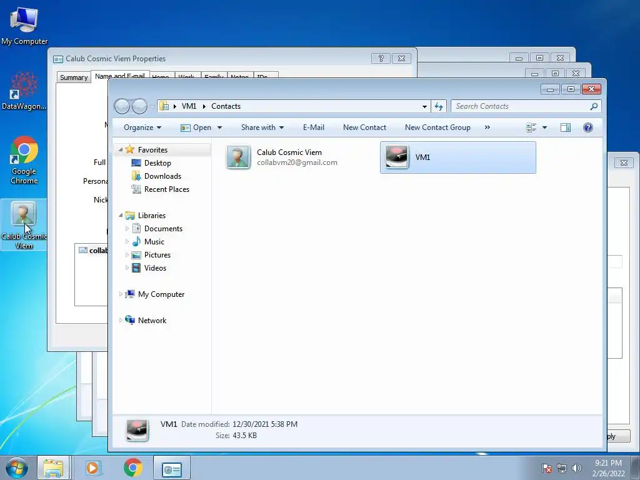This screenshot has height=480, width=640.
Task: Open the Help icon in Explorer
Action: point(587,127)
